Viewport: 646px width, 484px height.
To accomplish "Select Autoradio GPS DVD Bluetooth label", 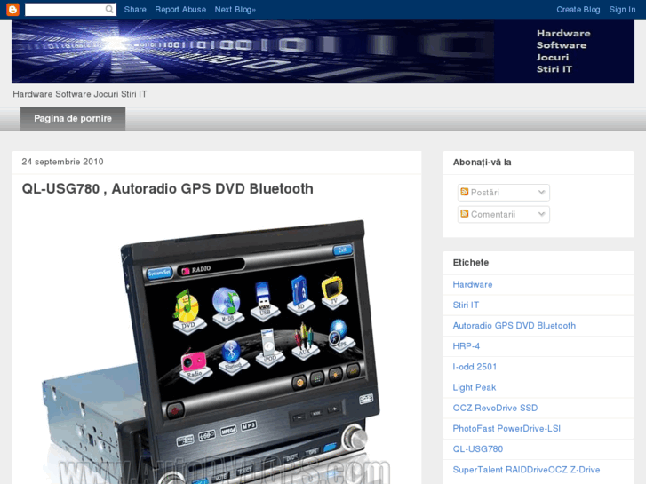I will (514, 326).
